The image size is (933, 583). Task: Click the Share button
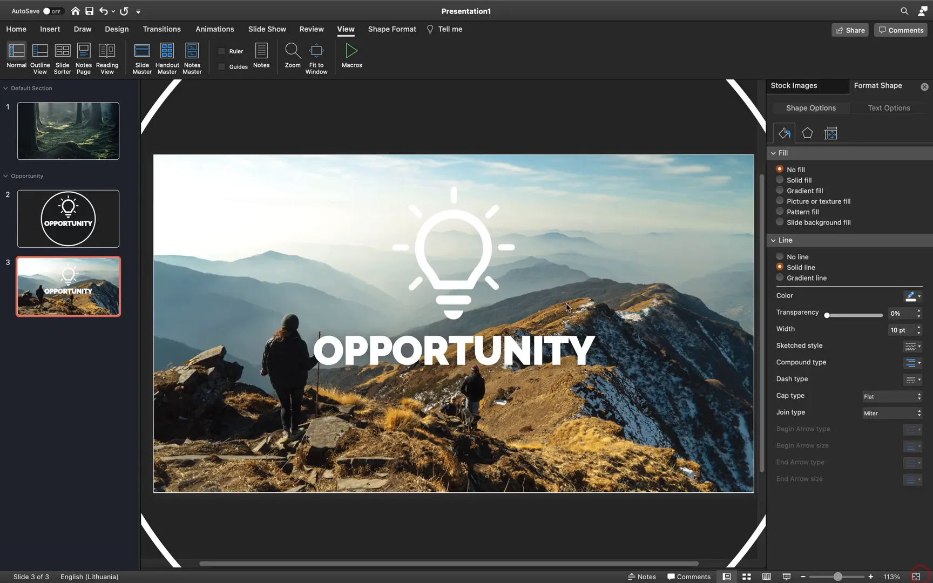850,30
